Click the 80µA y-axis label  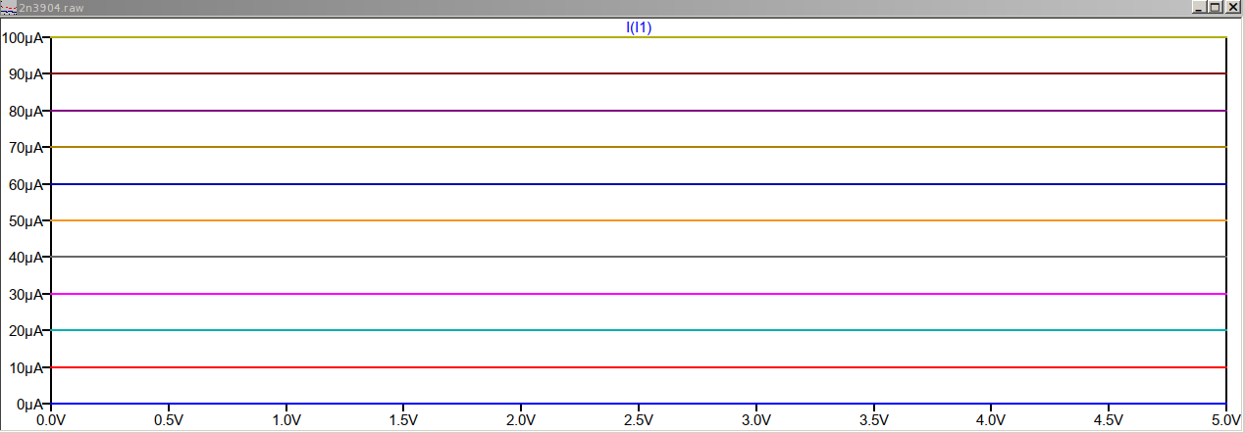point(26,112)
